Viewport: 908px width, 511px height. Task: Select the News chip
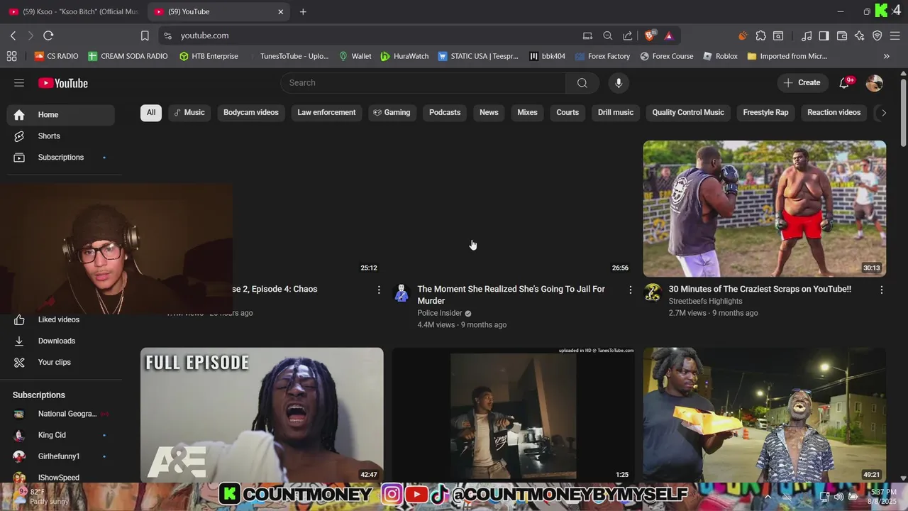coord(489,113)
